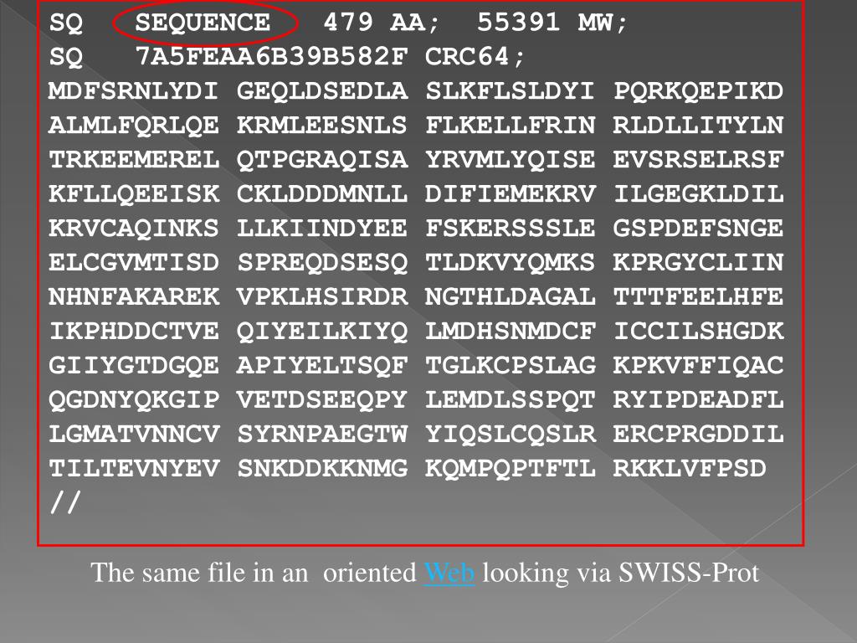Click the SWISS-Prot text in caption
Viewport: 857px width, 643px height.
[x=689, y=573]
